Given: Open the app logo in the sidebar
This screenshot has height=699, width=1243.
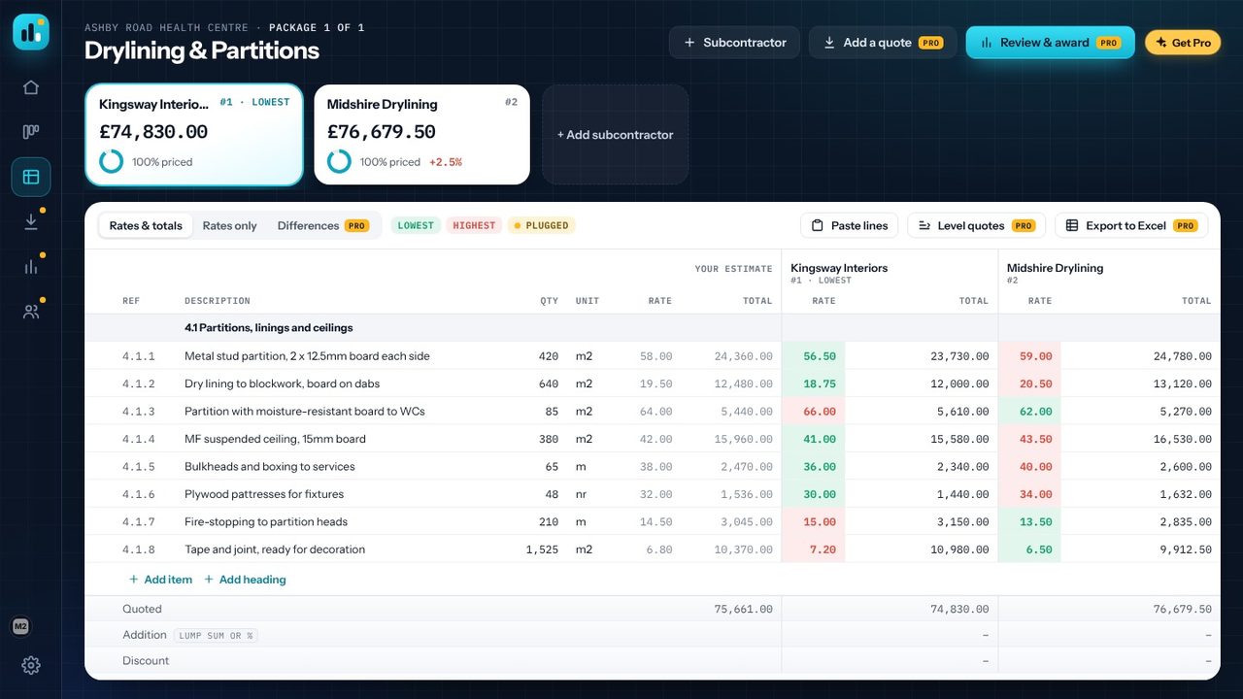Looking at the screenshot, I should [31, 32].
